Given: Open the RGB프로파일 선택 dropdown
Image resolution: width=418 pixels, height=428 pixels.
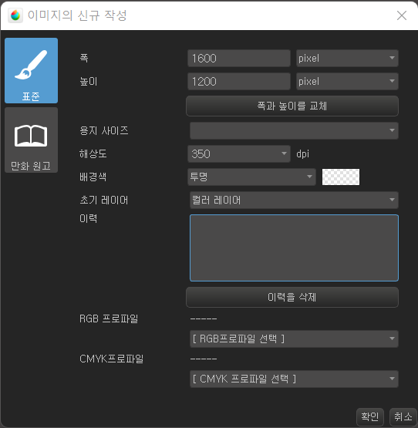Looking at the screenshot, I should pyautogui.click(x=294, y=339).
